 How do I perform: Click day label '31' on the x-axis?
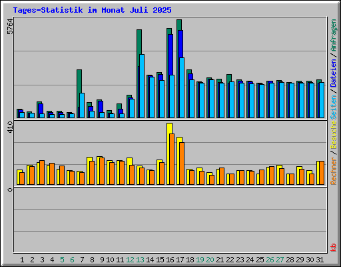(x=320, y=260)
